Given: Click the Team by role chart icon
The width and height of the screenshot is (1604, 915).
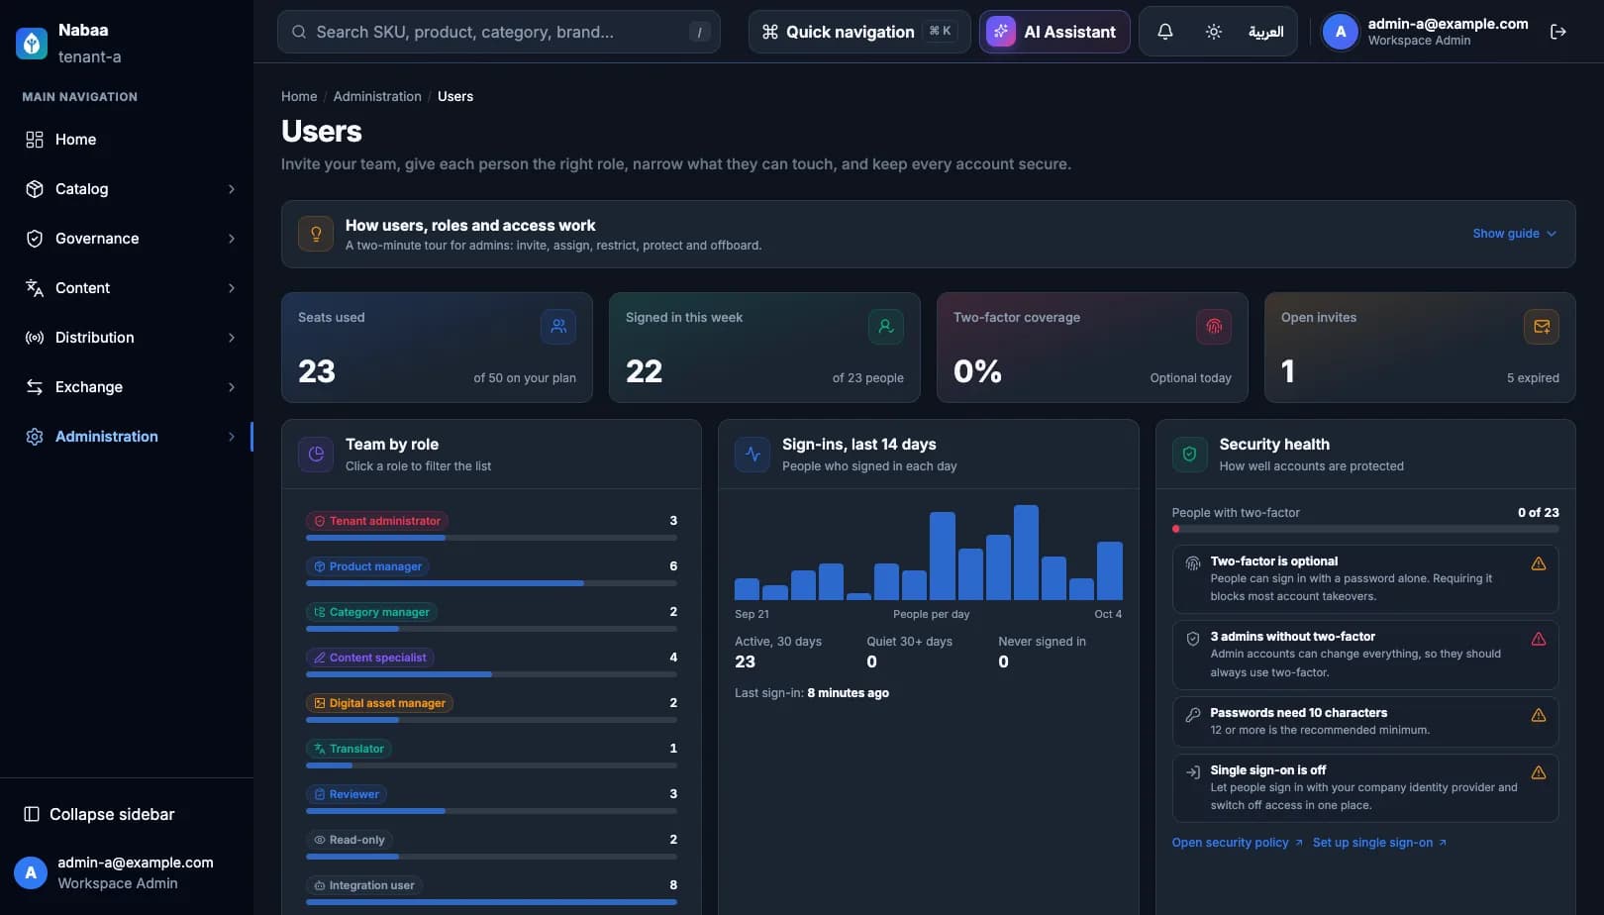Looking at the screenshot, I should [x=316, y=454].
